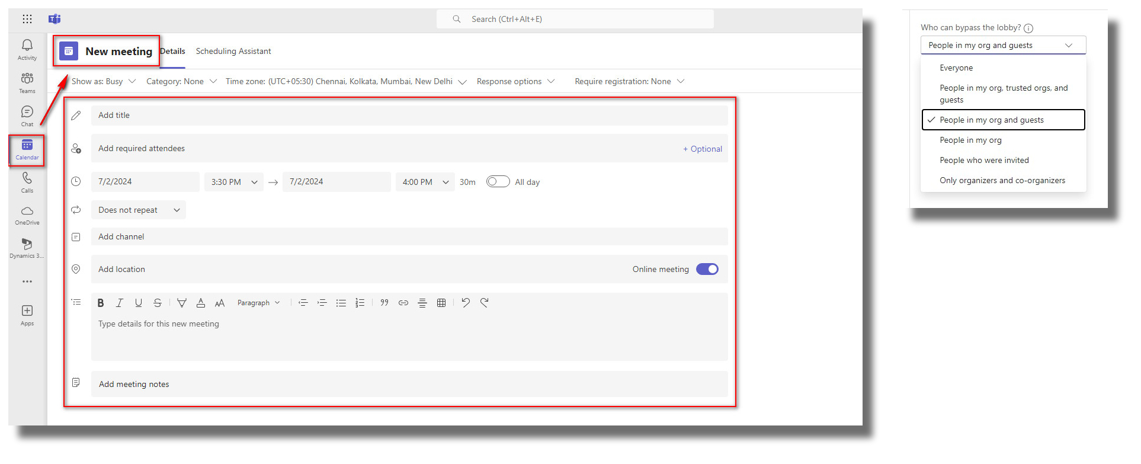Show more apps ellipsis in sidebar

tap(27, 281)
